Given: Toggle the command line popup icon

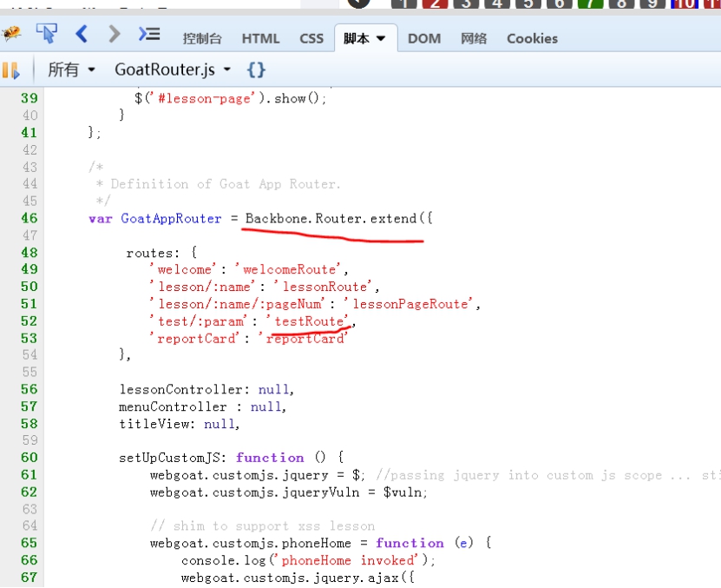Looking at the screenshot, I should [149, 34].
